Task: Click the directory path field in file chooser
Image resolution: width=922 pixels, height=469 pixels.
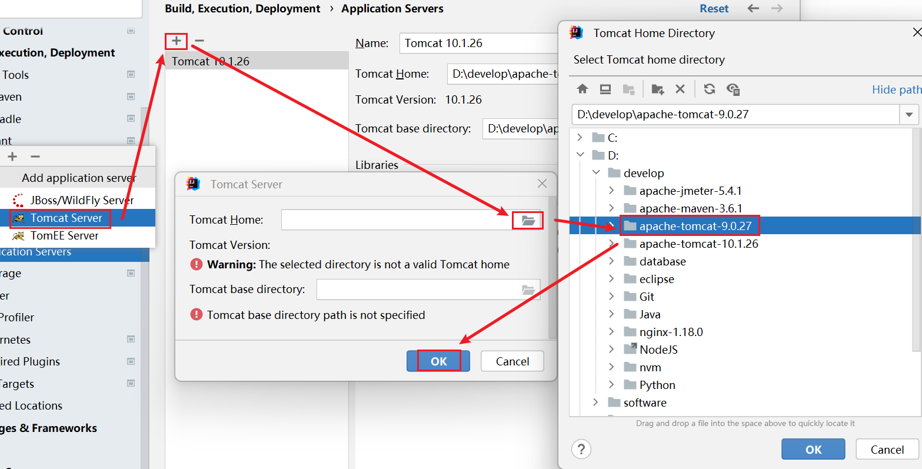Action: 735,114
